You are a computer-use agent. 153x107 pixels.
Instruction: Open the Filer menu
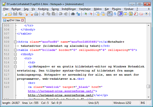click(x=6, y=9)
